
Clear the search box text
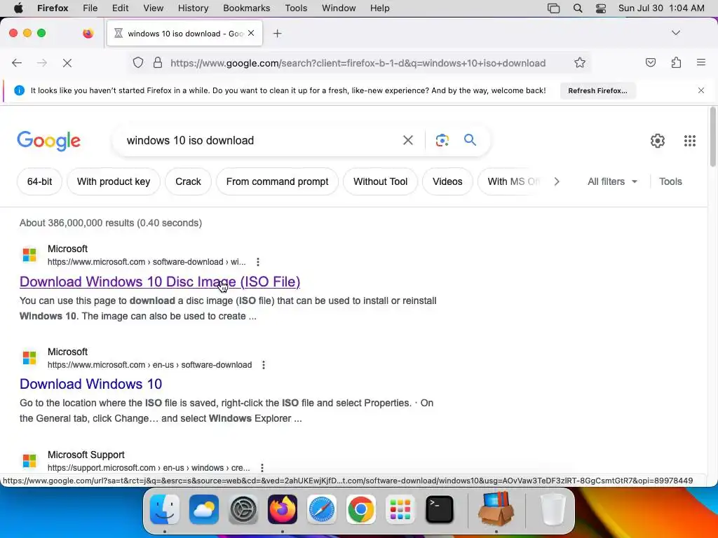coord(407,140)
